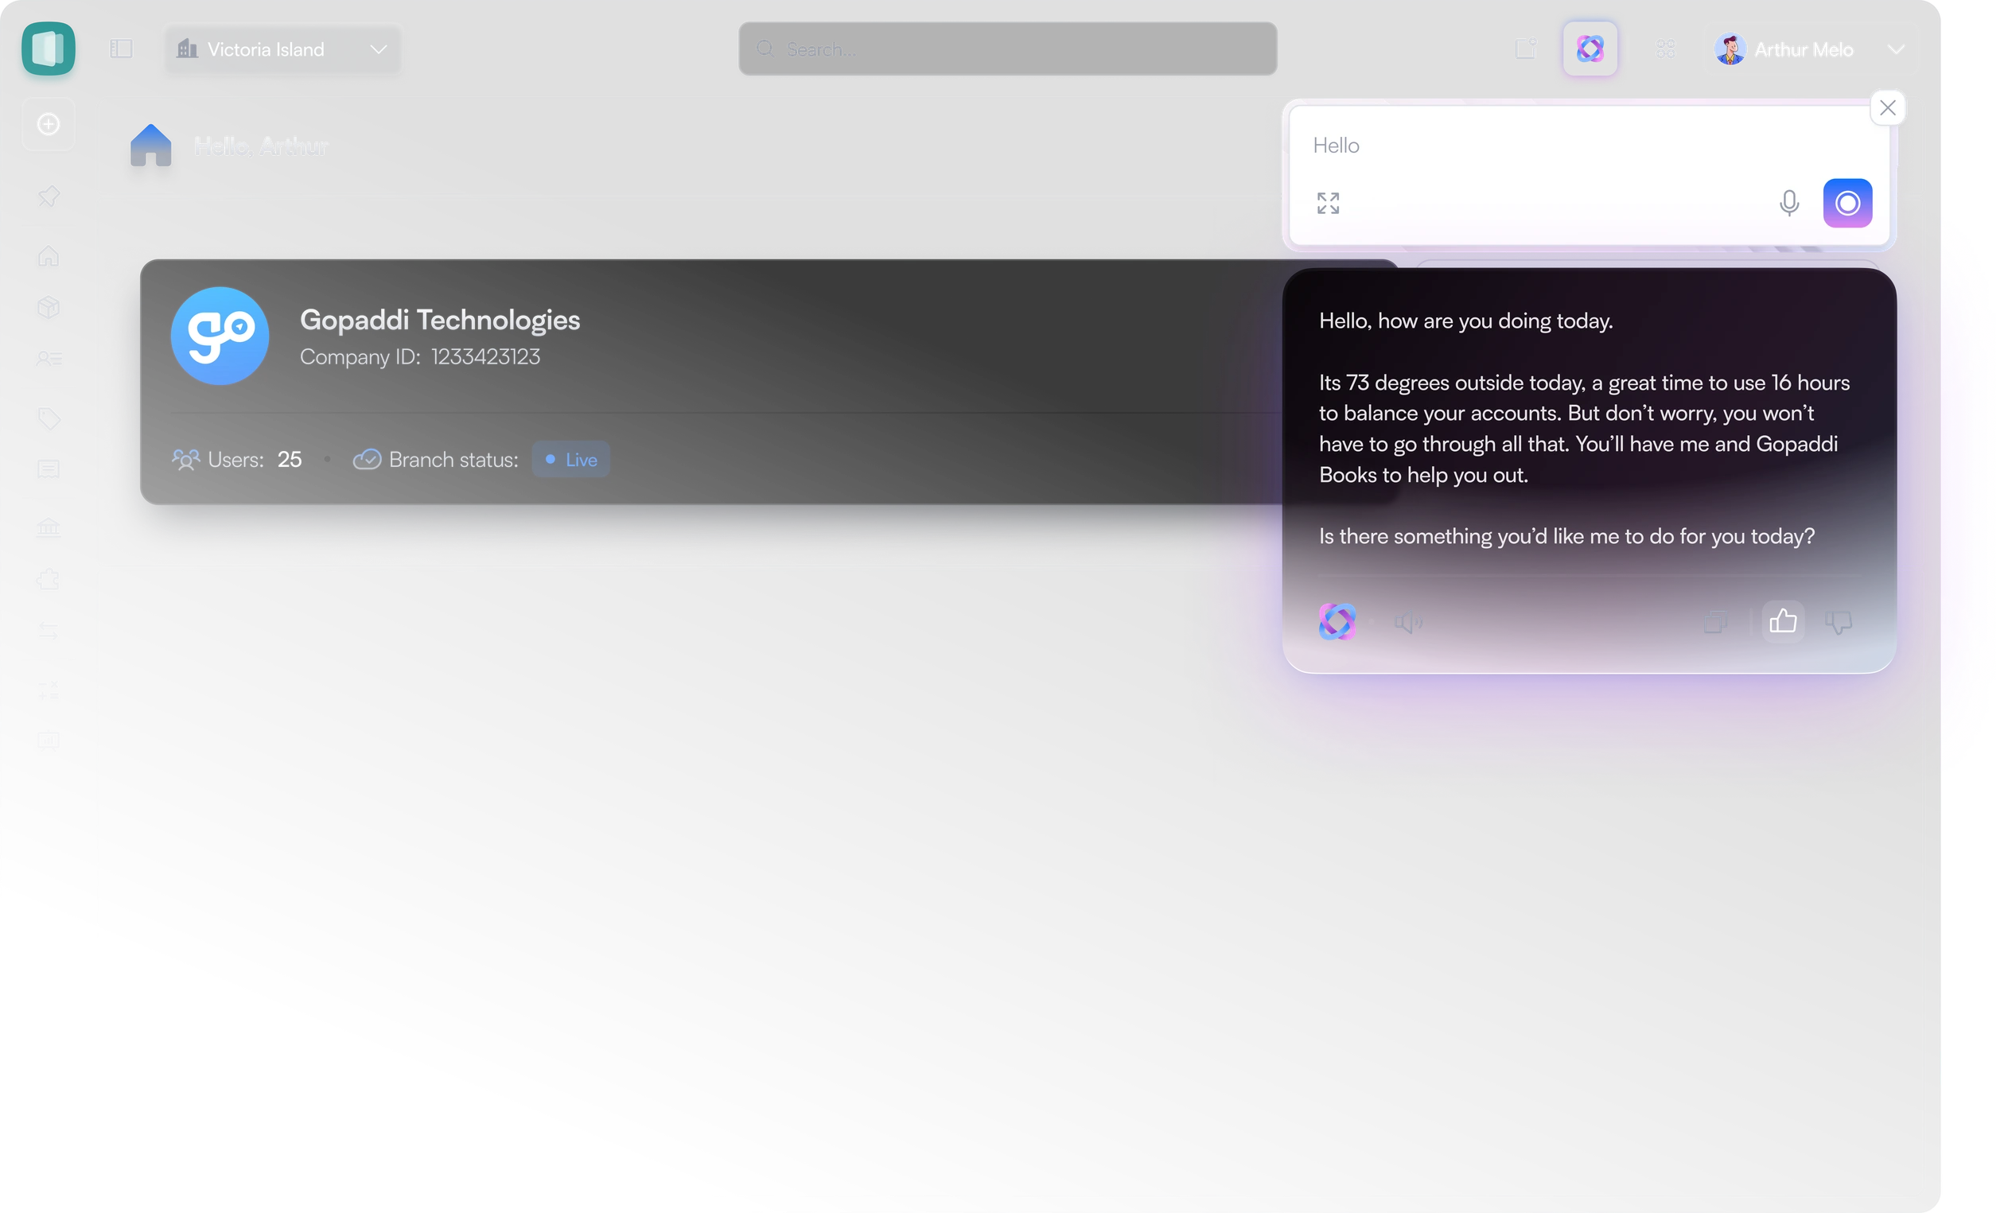Expand the chat to full screen

1328,203
